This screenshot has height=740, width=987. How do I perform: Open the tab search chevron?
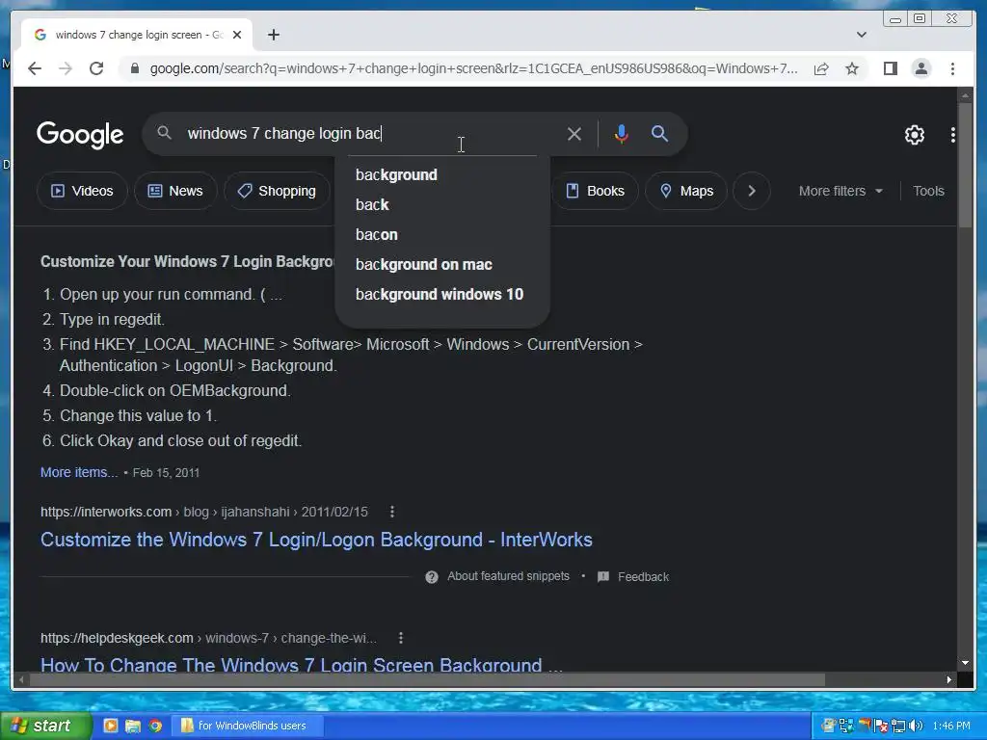(x=862, y=35)
